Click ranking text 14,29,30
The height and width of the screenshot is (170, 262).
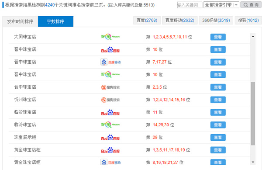point(161,125)
